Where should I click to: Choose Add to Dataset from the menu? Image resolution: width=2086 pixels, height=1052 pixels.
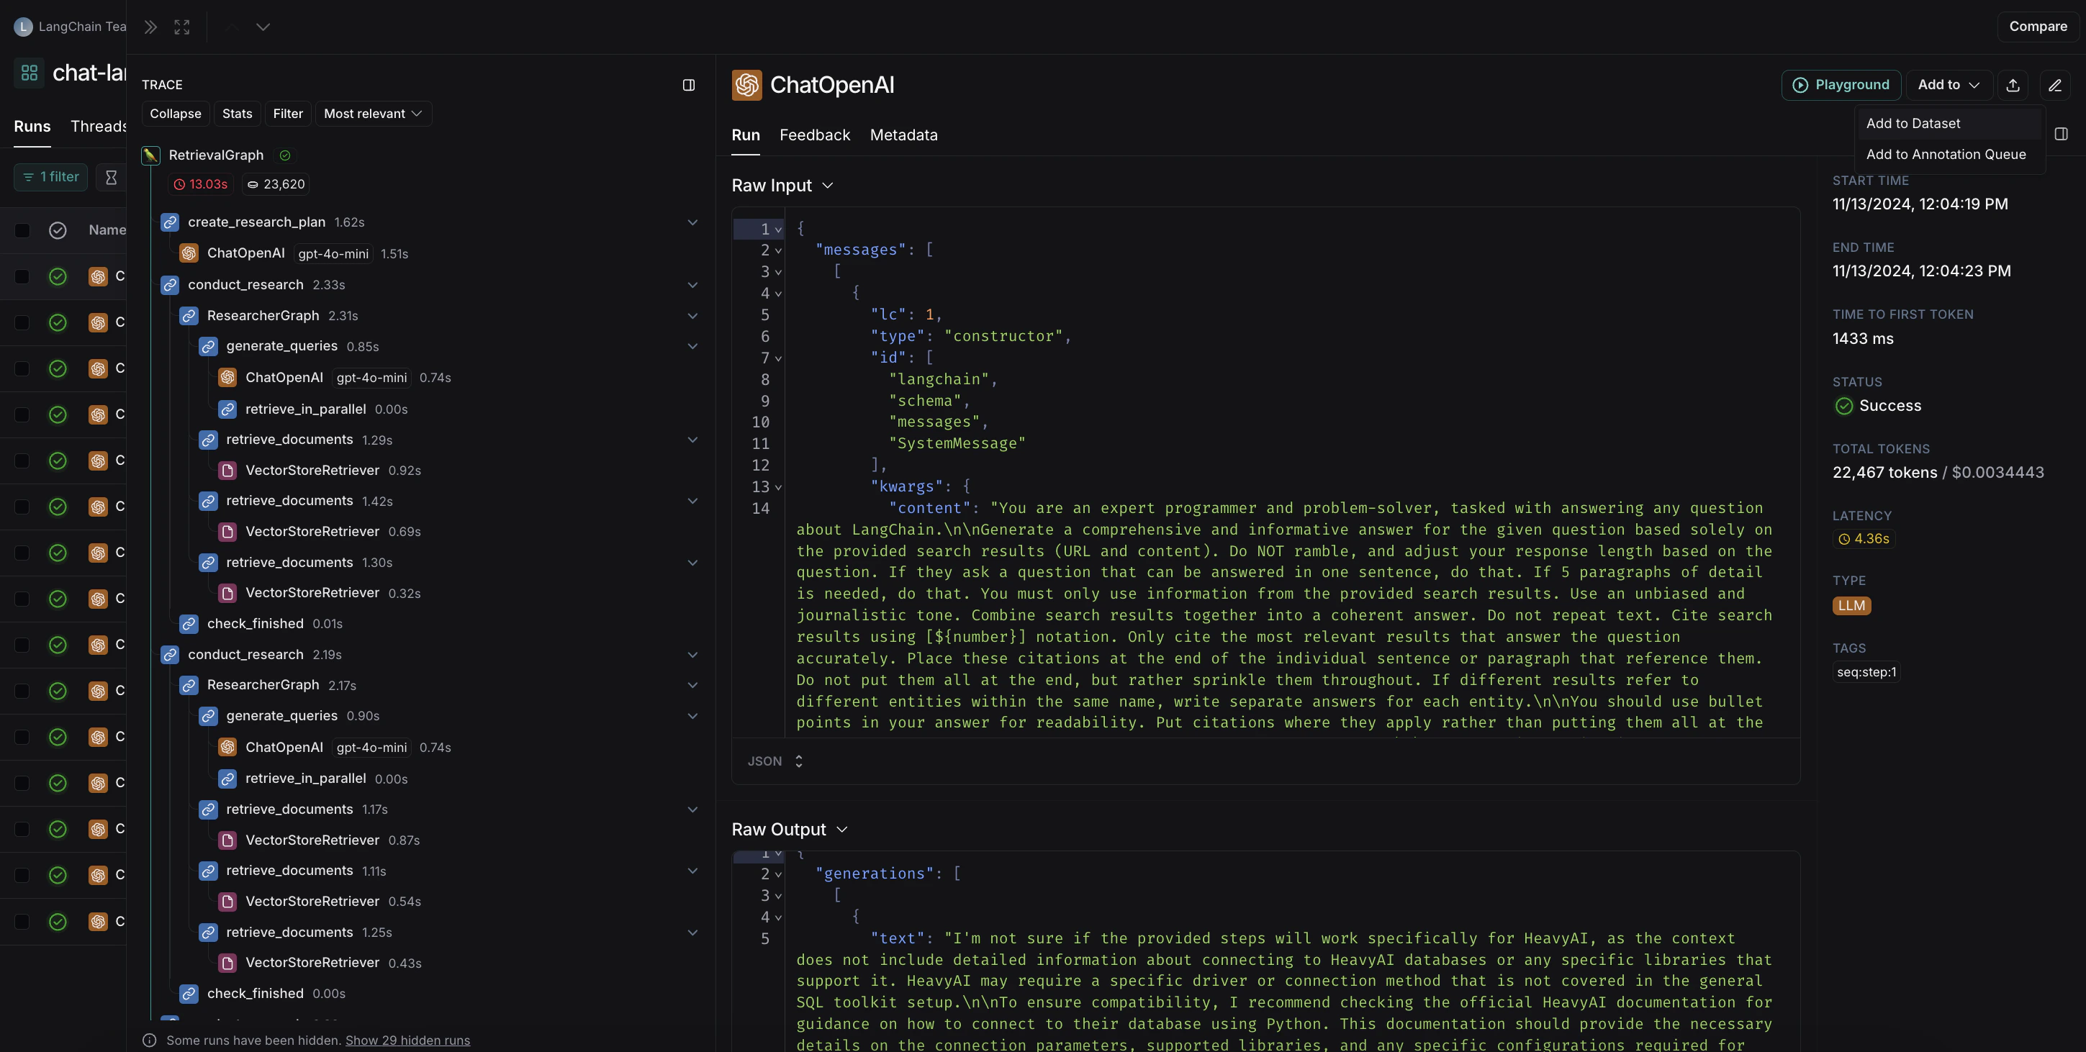[x=1913, y=123]
